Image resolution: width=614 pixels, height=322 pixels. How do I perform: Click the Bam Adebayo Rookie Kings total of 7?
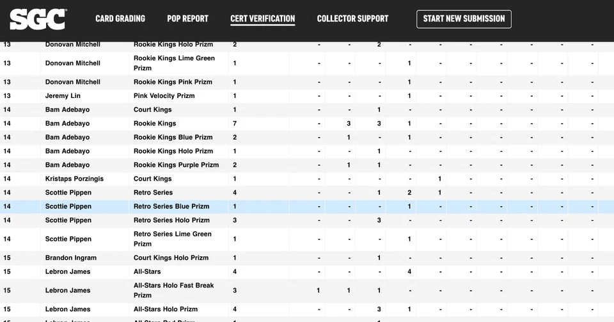tap(235, 124)
